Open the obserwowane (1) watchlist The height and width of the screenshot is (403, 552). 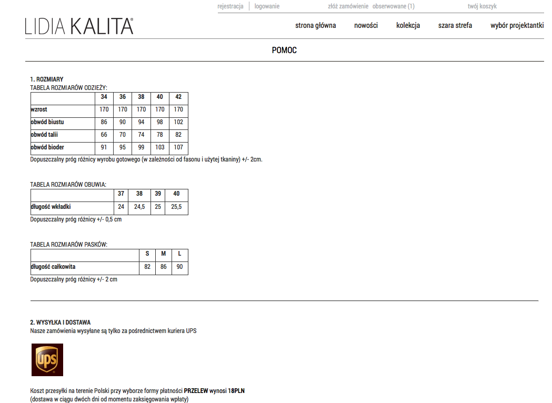click(x=393, y=6)
